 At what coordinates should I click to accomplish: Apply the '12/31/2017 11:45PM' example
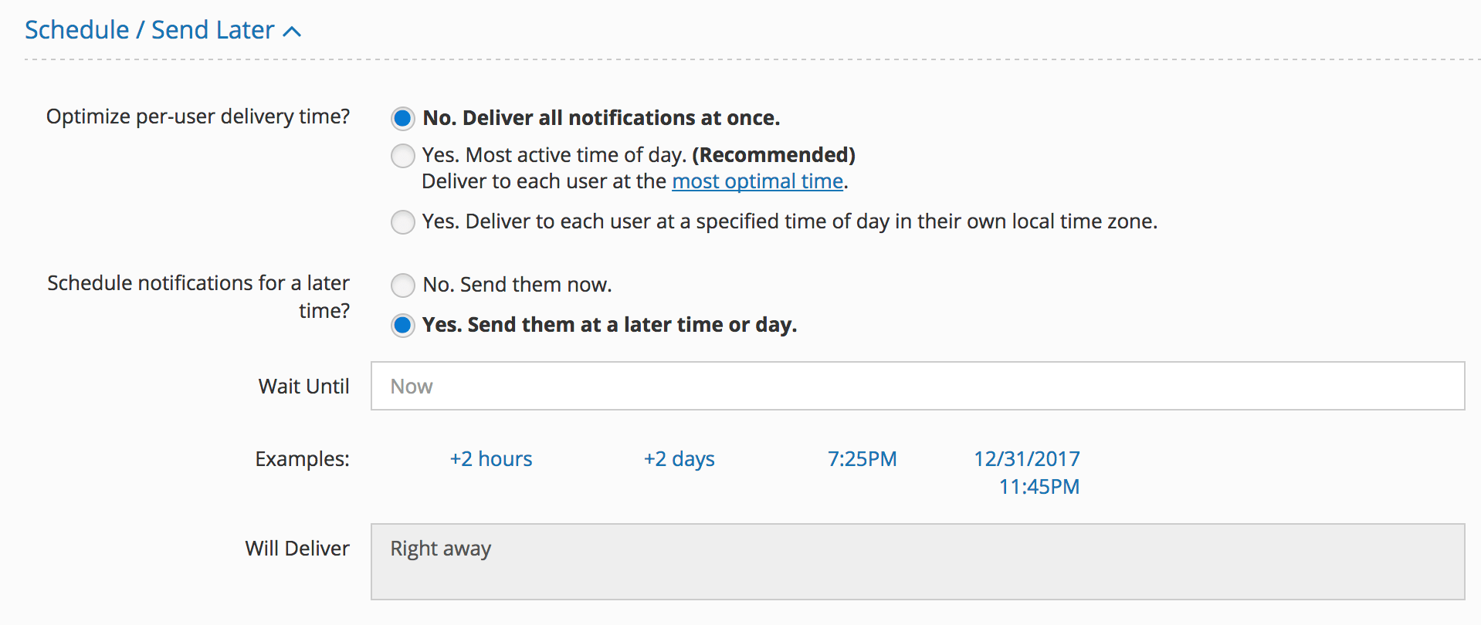click(1026, 458)
